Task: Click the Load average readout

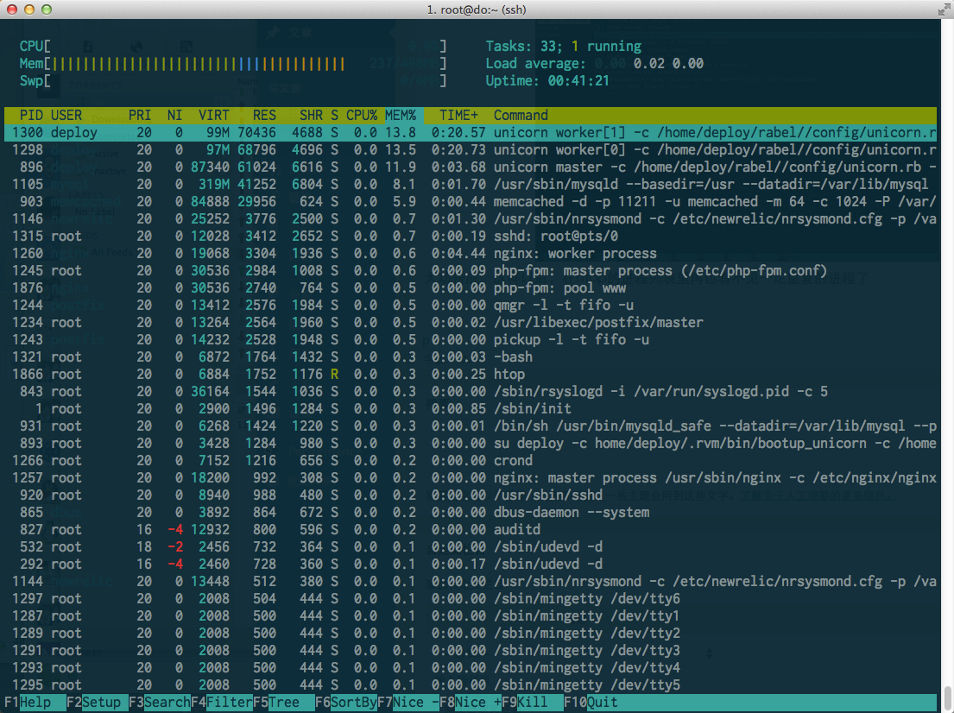Action: (x=595, y=63)
